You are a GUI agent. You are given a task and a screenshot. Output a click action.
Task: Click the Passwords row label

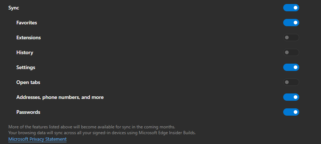[x=28, y=112]
